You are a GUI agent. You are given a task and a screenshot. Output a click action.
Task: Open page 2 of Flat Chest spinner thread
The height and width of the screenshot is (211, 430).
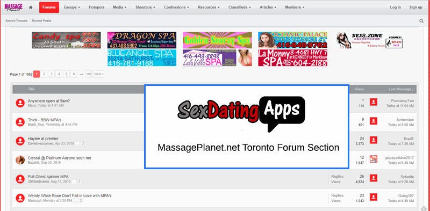point(80,181)
